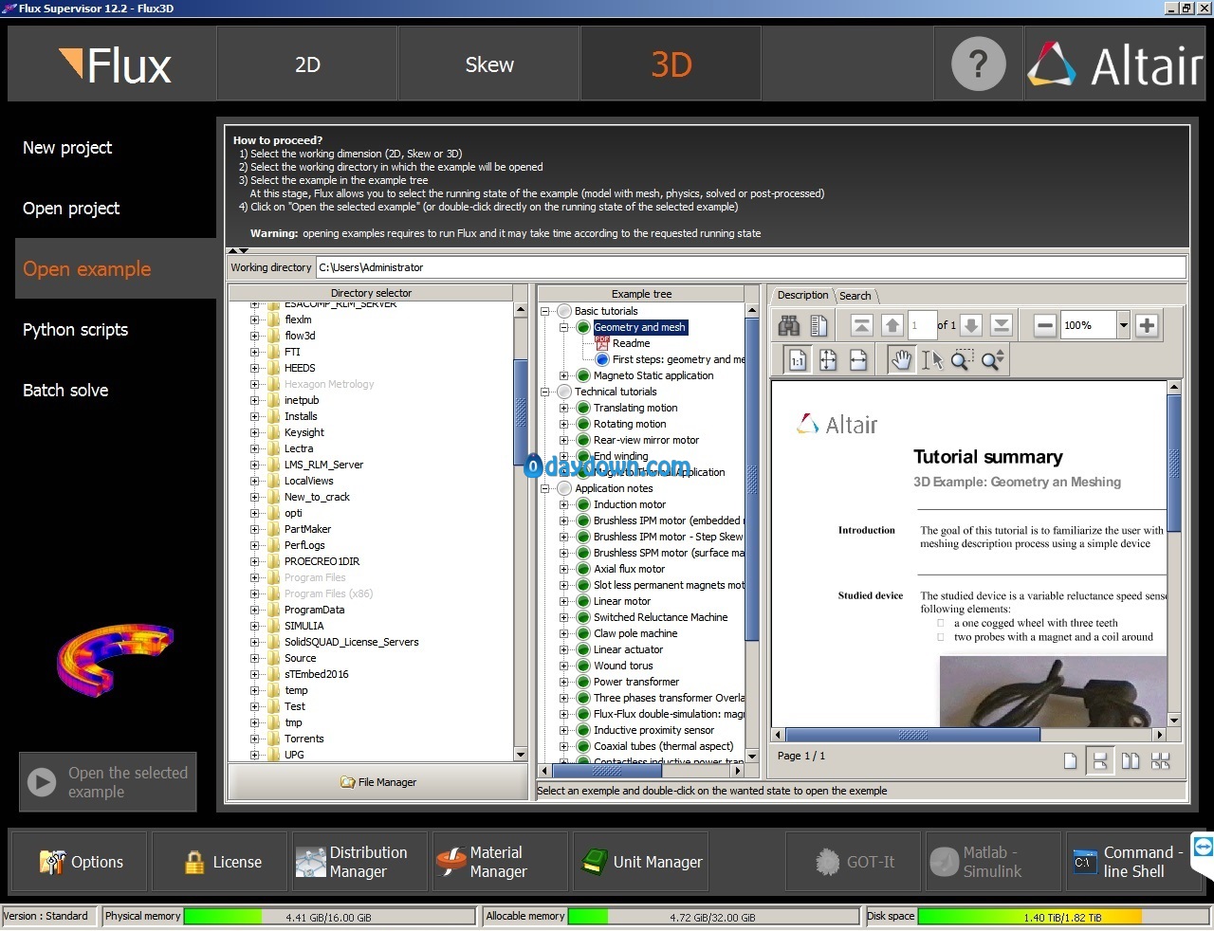The height and width of the screenshot is (931, 1214).
Task: Click the page number input box
Action: coord(922,325)
